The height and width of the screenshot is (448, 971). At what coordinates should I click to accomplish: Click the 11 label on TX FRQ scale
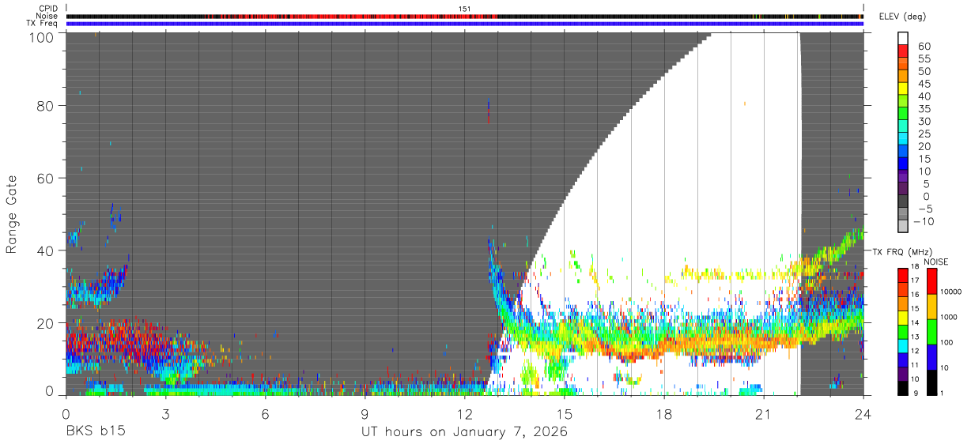tap(913, 364)
